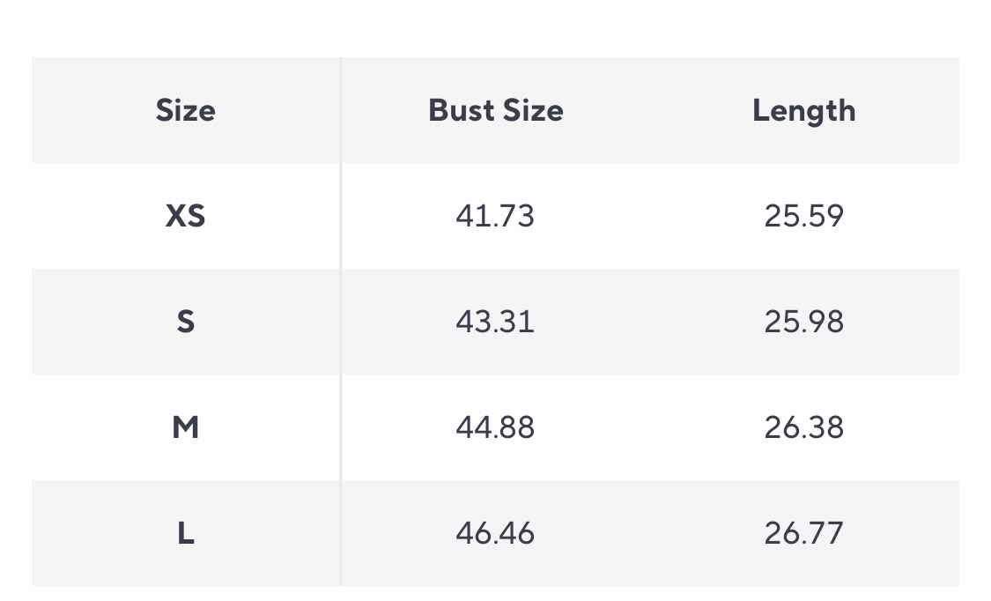Select the M size label
991x601 pixels.
coord(185,427)
